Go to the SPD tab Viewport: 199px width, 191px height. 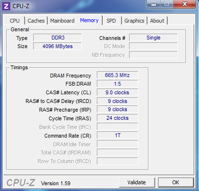[111, 21]
